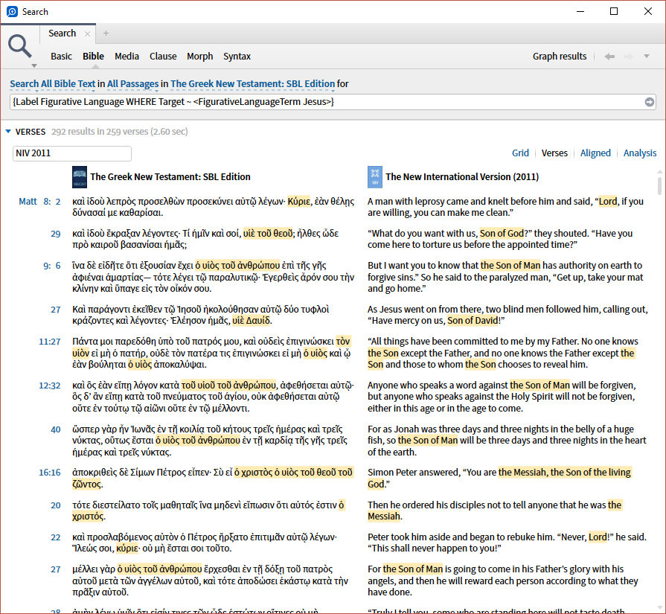Screen dimensions: 666x614
Task: Click "the Messiah, the Son of the living" highlight
Action: tap(565, 472)
